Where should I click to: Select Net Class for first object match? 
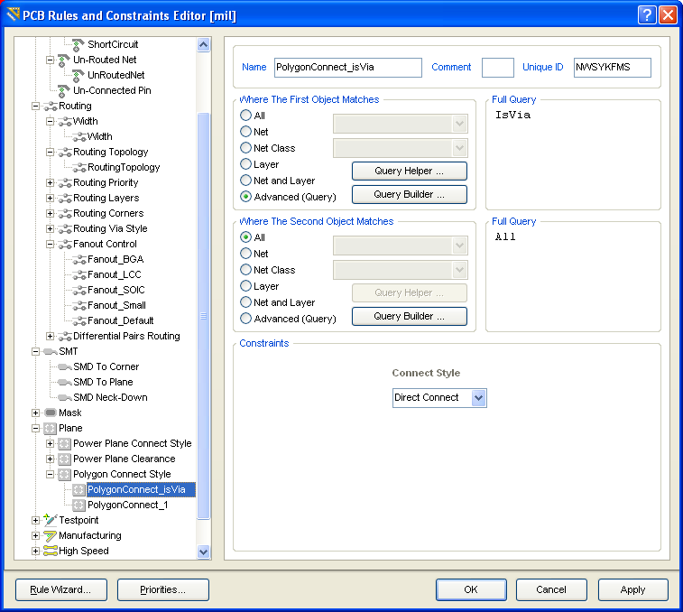(x=245, y=148)
